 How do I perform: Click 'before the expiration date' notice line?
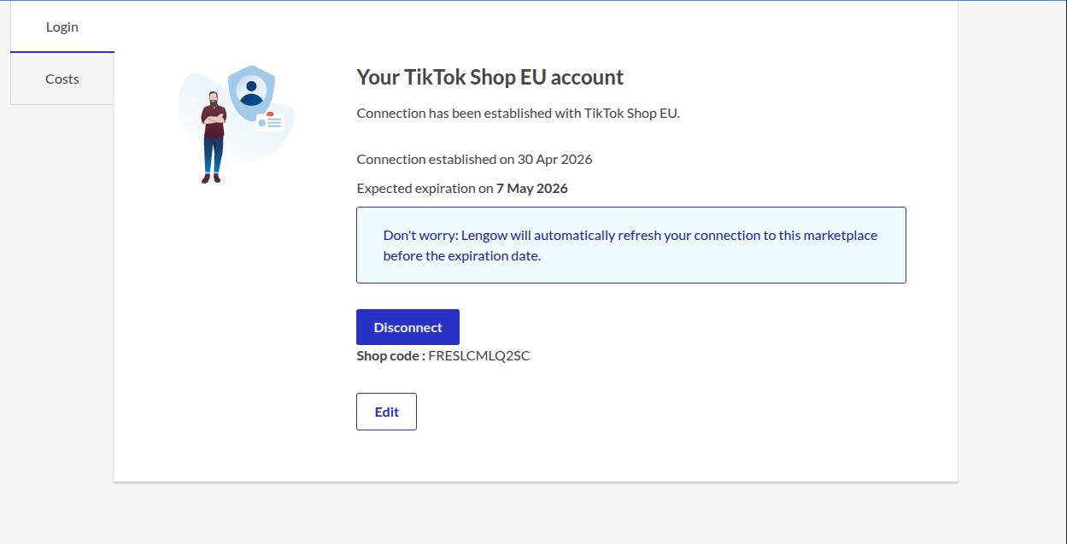tap(461, 255)
